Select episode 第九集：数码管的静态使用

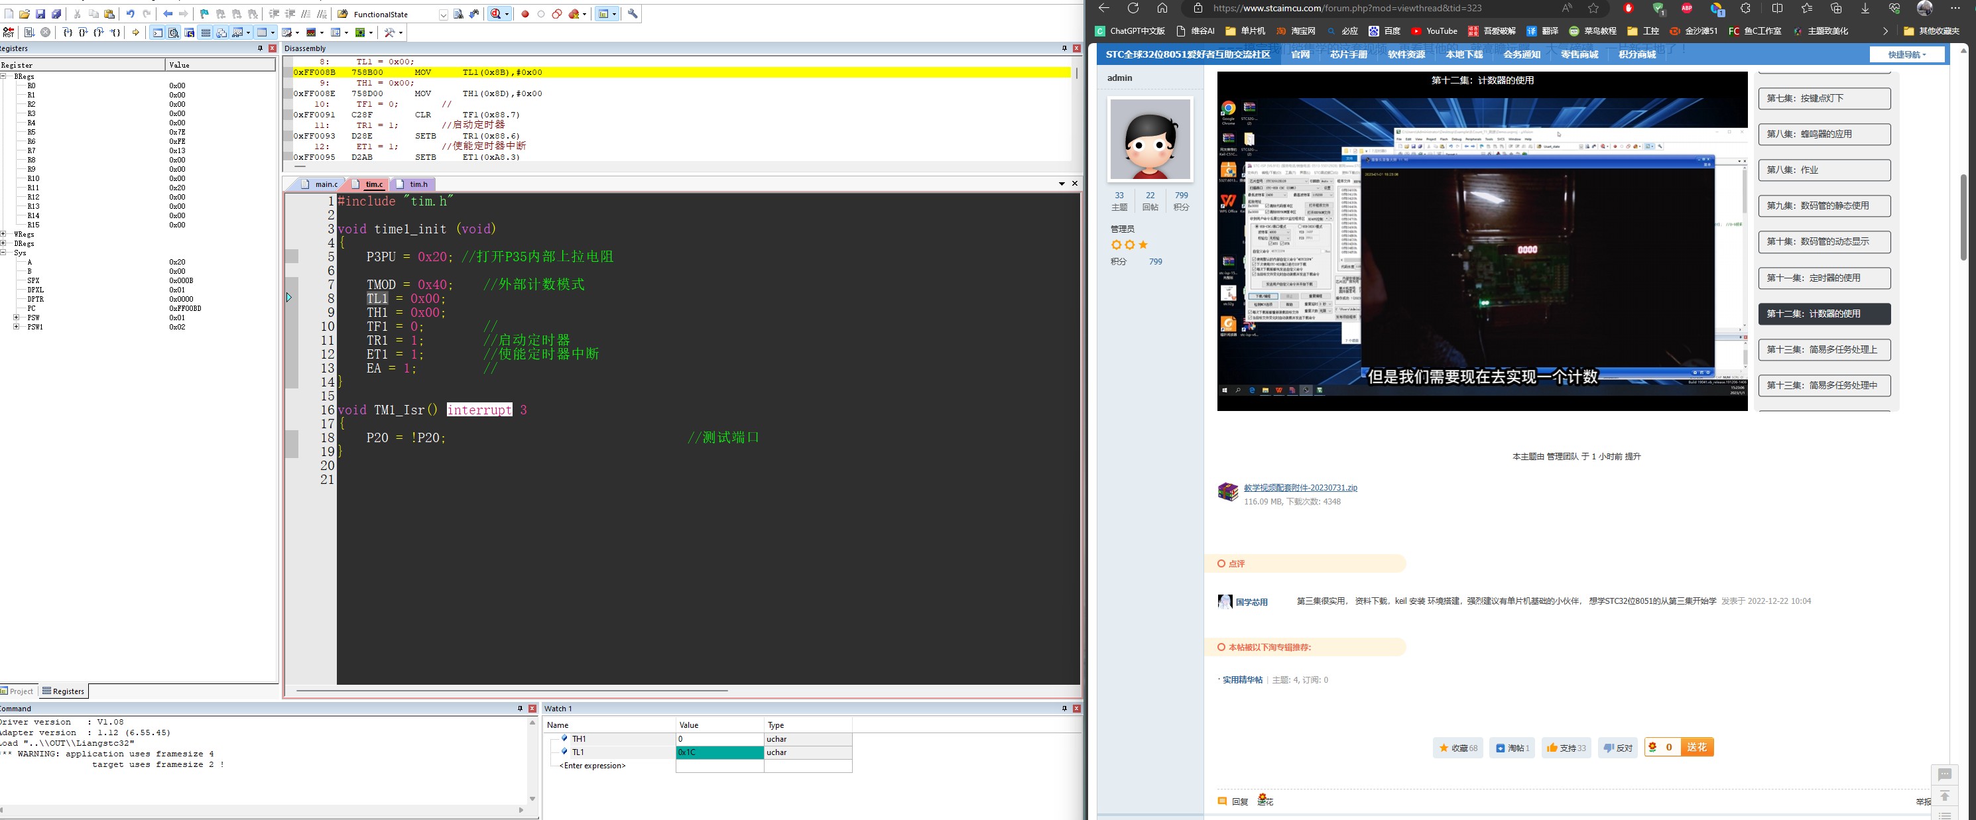click(1823, 205)
